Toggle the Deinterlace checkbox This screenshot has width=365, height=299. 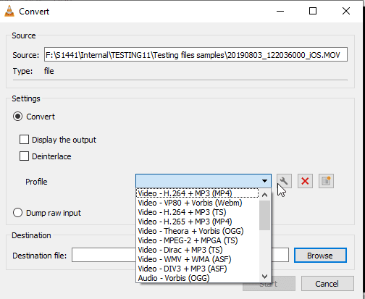[x=24, y=156]
